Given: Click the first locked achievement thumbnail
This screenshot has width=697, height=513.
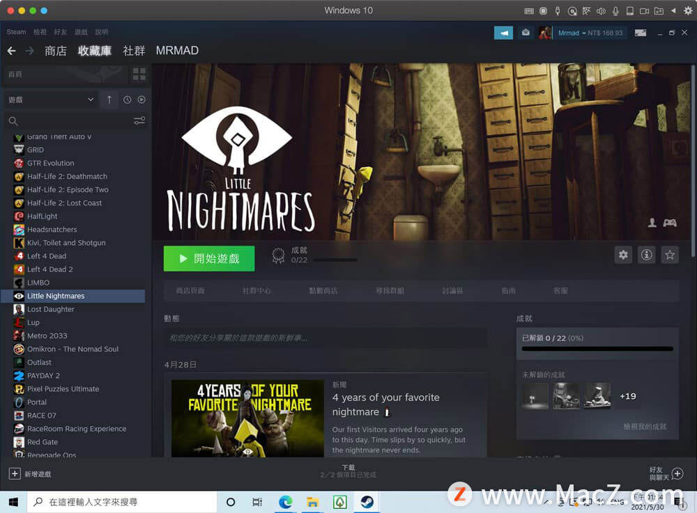Looking at the screenshot, I should tap(535, 396).
